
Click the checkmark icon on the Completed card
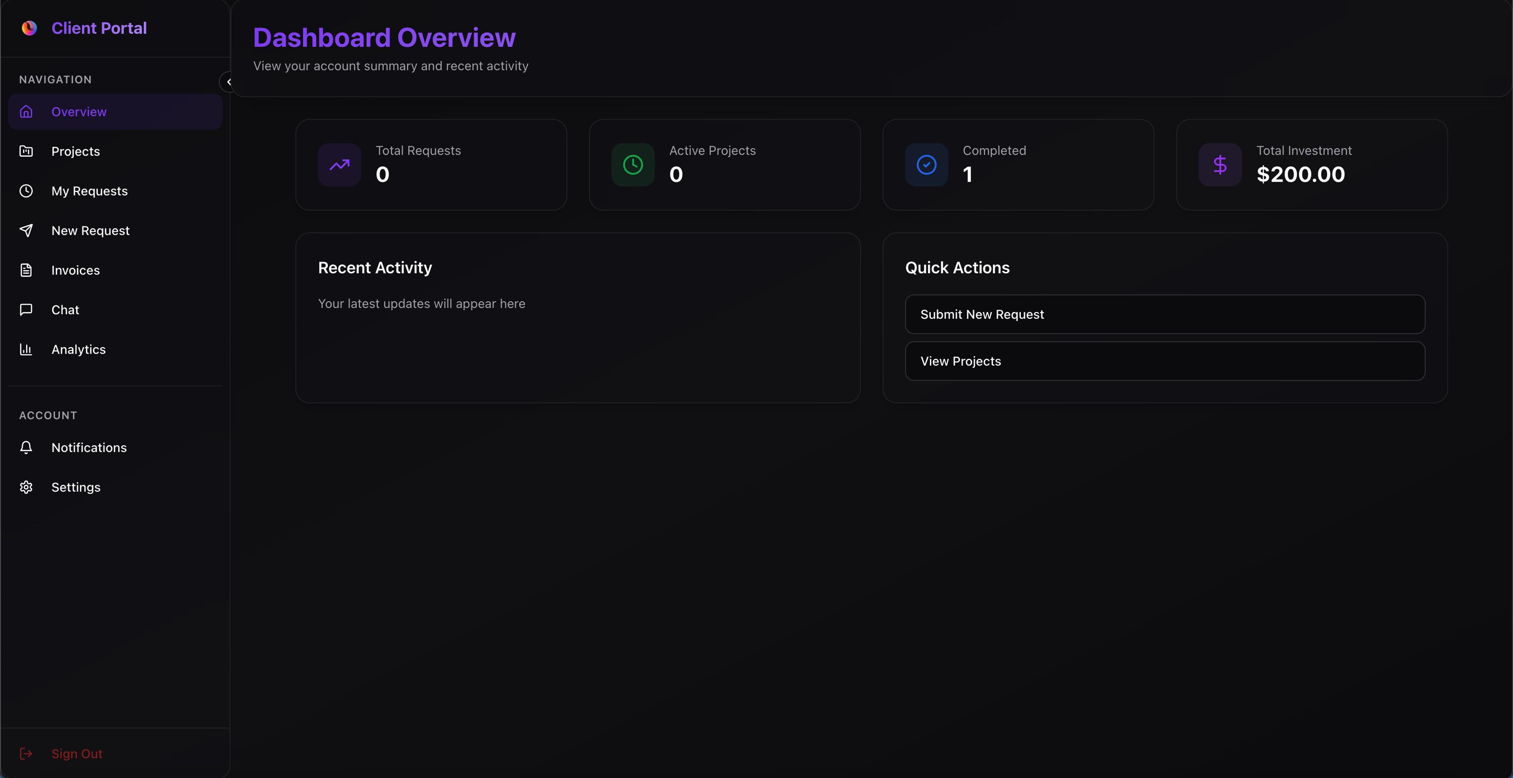926,164
